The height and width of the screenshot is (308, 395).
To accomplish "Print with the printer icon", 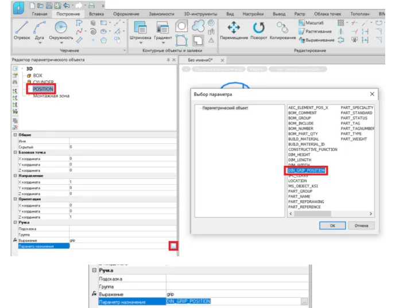I will click(91, 5).
